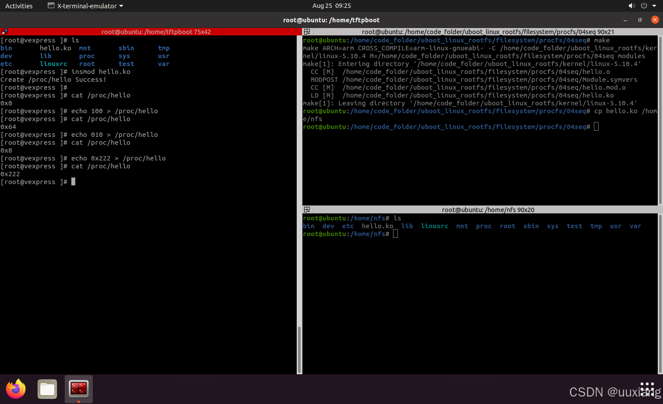Restore the terminal window size
Screen dimensions: 663x404
(x=640, y=20)
